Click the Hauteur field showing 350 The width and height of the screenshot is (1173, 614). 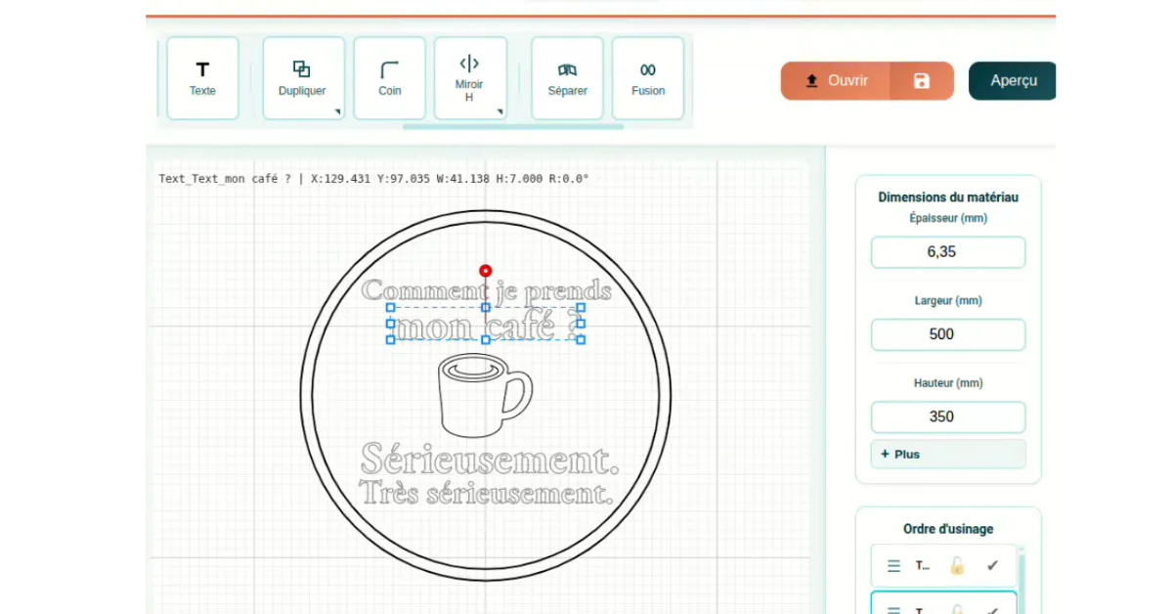click(x=948, y=417)
